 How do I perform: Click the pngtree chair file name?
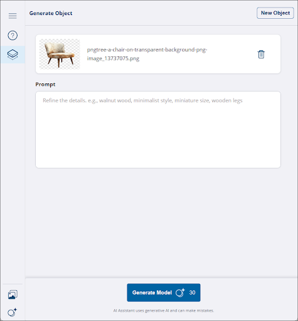[x=147, y=54]
